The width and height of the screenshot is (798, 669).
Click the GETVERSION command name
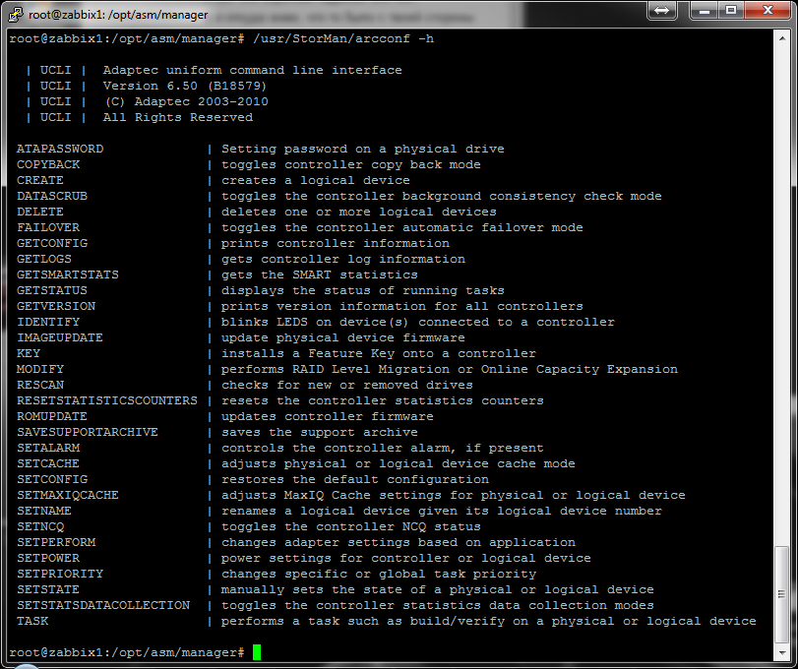[x=56, y=307]
